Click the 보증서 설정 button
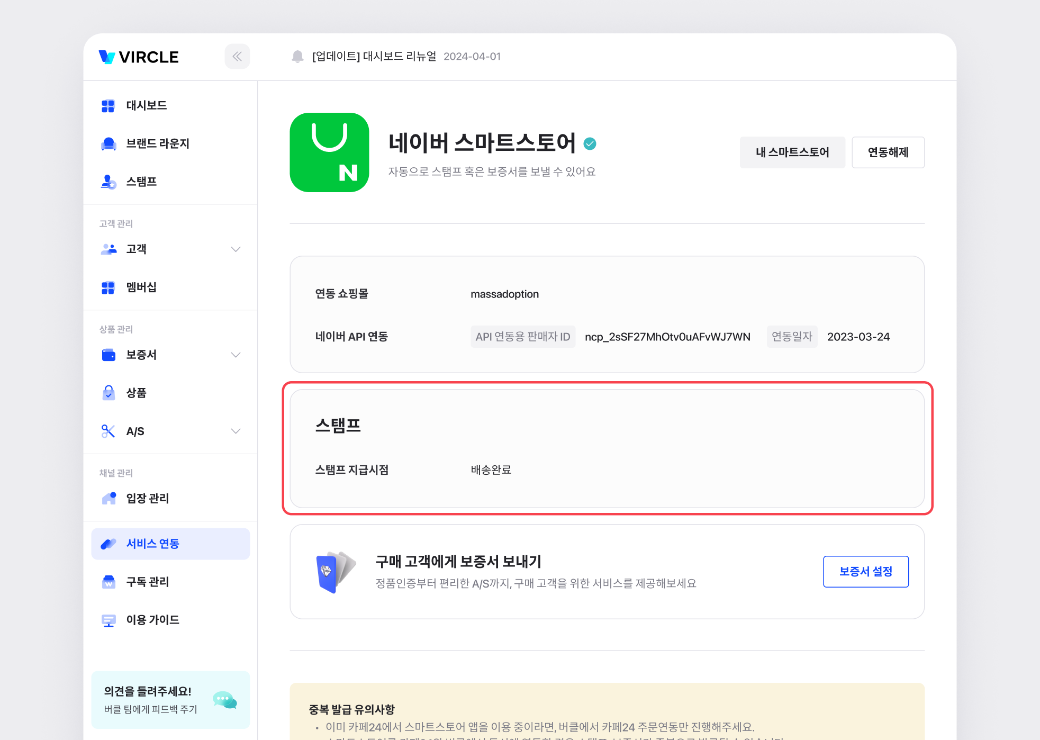The image size is (1040, 740). click(866, 572)
